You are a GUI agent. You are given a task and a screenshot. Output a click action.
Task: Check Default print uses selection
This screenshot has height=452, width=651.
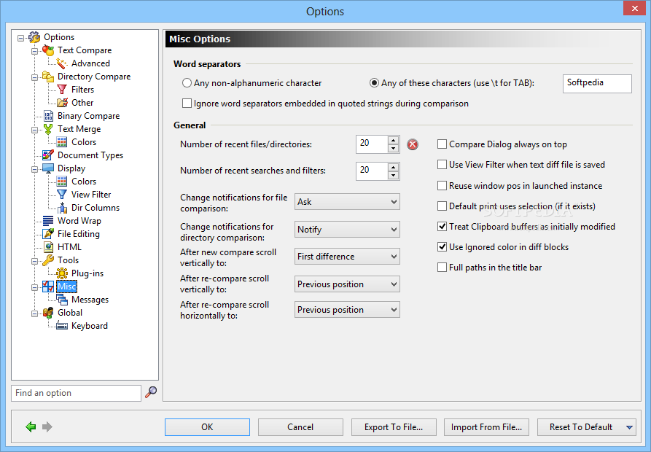tap(443, 206)
